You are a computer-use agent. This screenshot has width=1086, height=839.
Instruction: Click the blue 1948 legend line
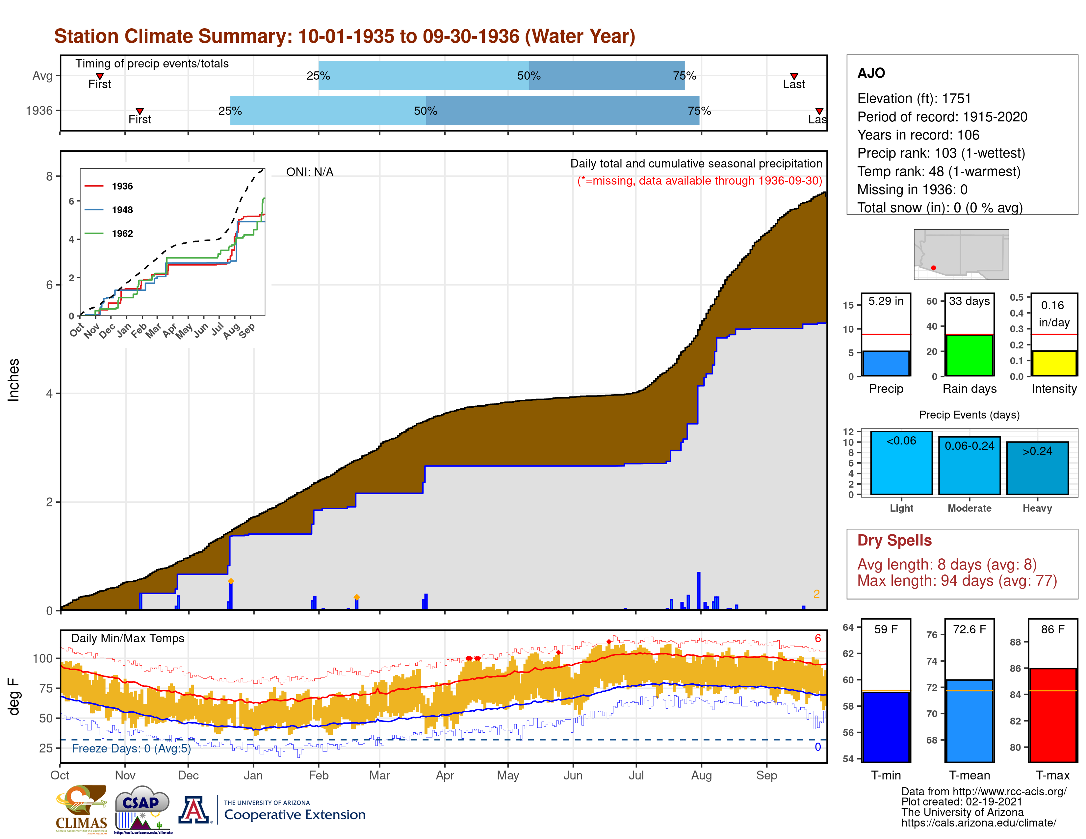(94, 210)
